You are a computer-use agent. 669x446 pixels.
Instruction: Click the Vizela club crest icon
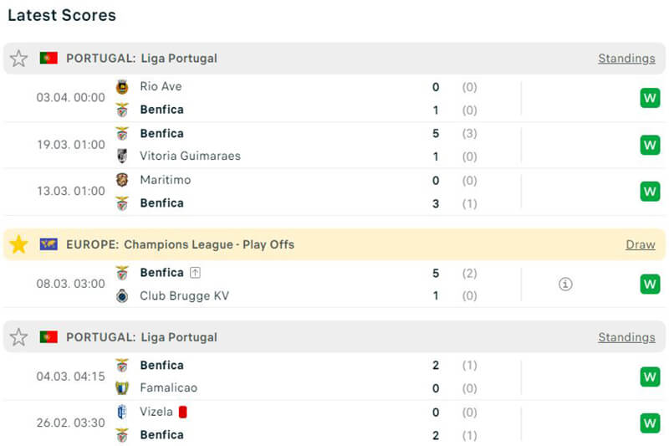tap(122, 412)
